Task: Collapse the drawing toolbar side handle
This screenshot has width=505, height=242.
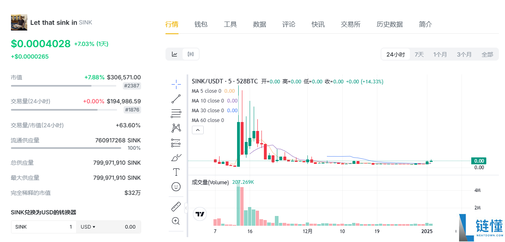Action: tap(186, 208)
